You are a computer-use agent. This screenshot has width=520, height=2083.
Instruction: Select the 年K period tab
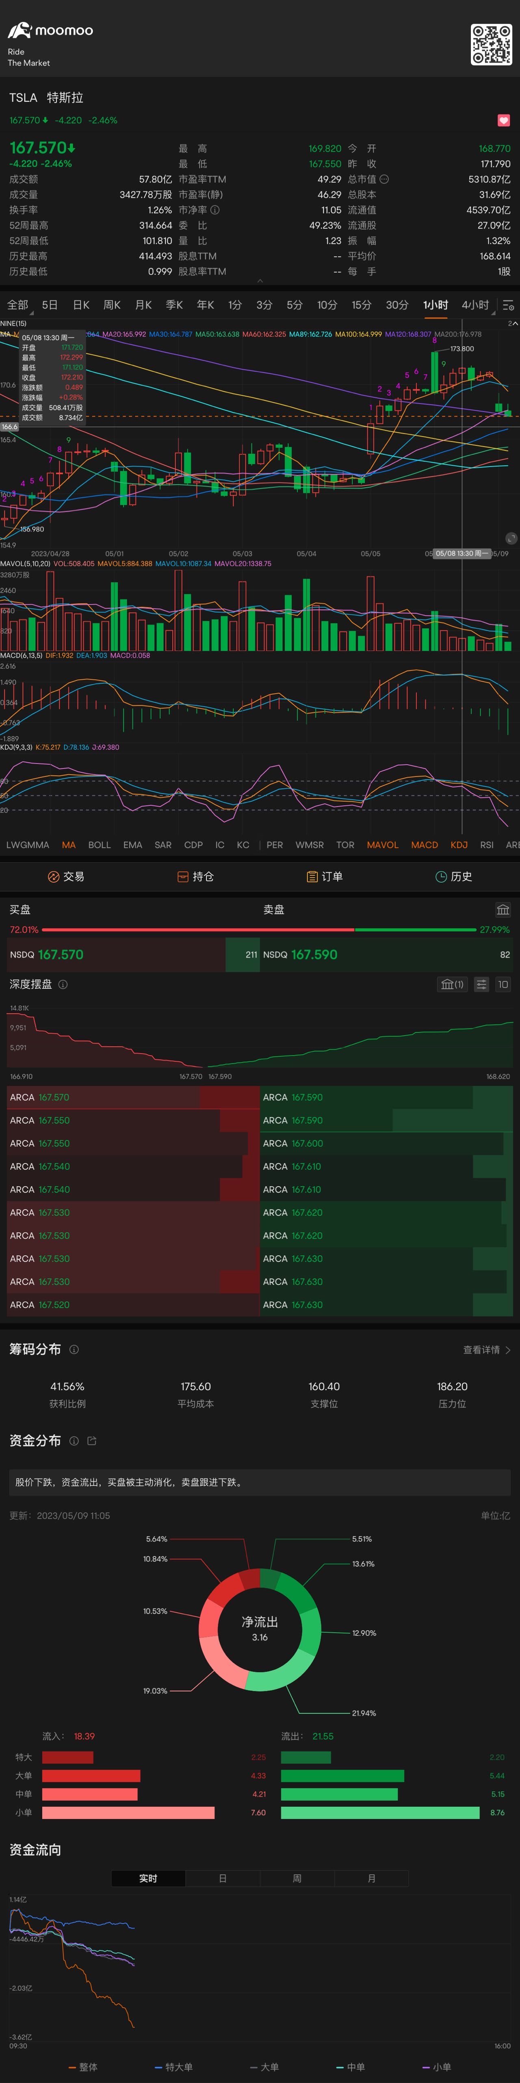click(x=205, y=305)
